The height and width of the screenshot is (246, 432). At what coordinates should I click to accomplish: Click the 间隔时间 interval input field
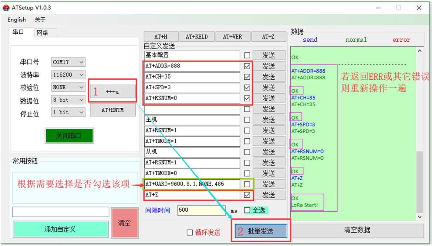point(201,210)
